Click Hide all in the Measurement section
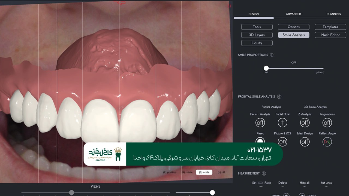The image size is (349, 196). point(304,183)
